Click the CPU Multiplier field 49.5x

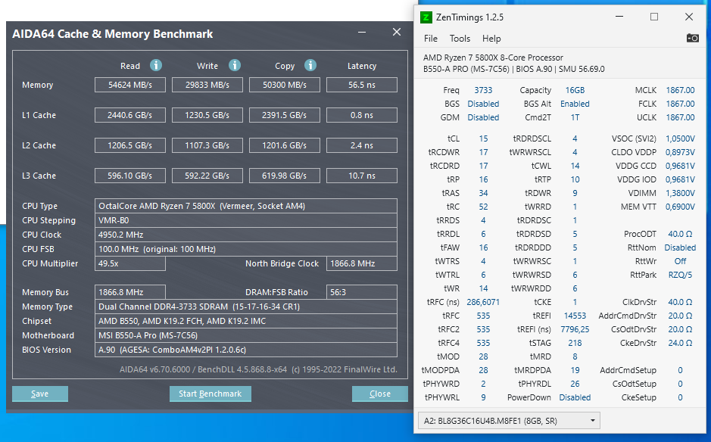(130, 263)
